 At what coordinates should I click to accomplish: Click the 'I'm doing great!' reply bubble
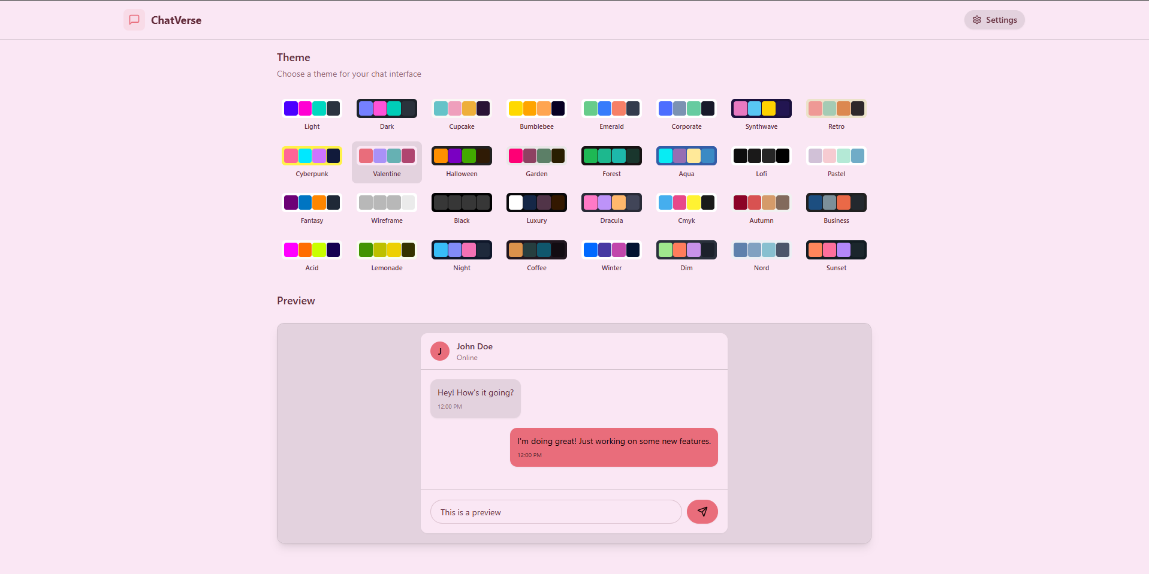(x=614, y=447)
